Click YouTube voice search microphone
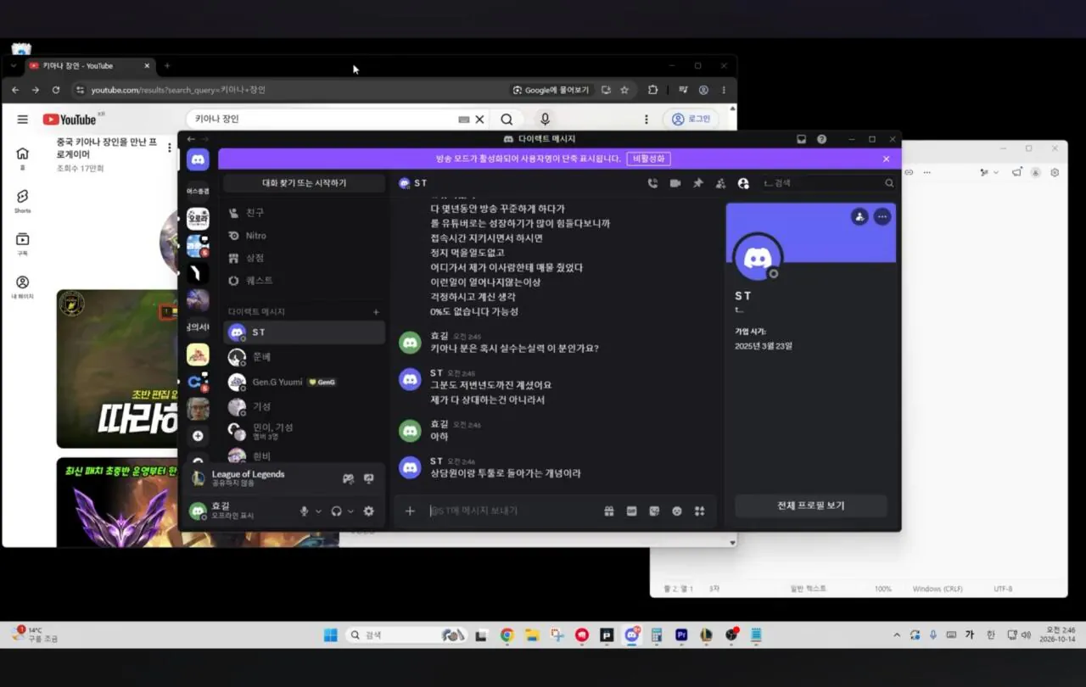Screen dimensions: 1086x687 pyautogui.click(x=545, y=120)
